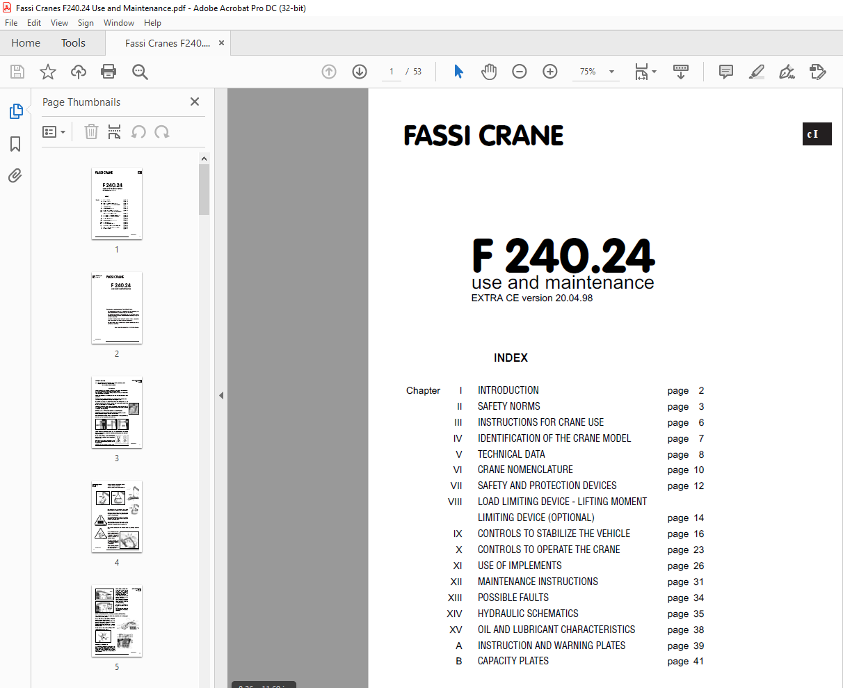The width and height of the screenshot is (843, 688).
Task: Close the Fassi Cranes document tab
Action: coord(221,43)
